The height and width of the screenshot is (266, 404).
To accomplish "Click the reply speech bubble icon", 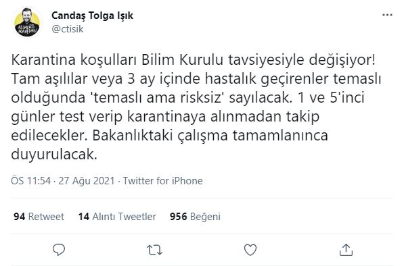I will coord(59,250).
